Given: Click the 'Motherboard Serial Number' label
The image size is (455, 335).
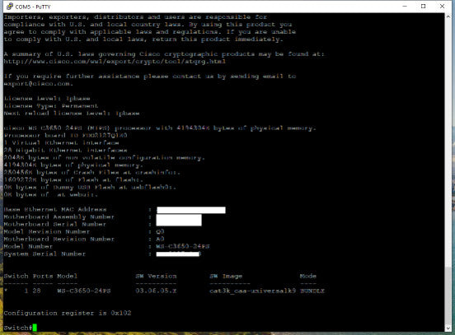Looking at the screenshot, I should [x=55, y=225].
